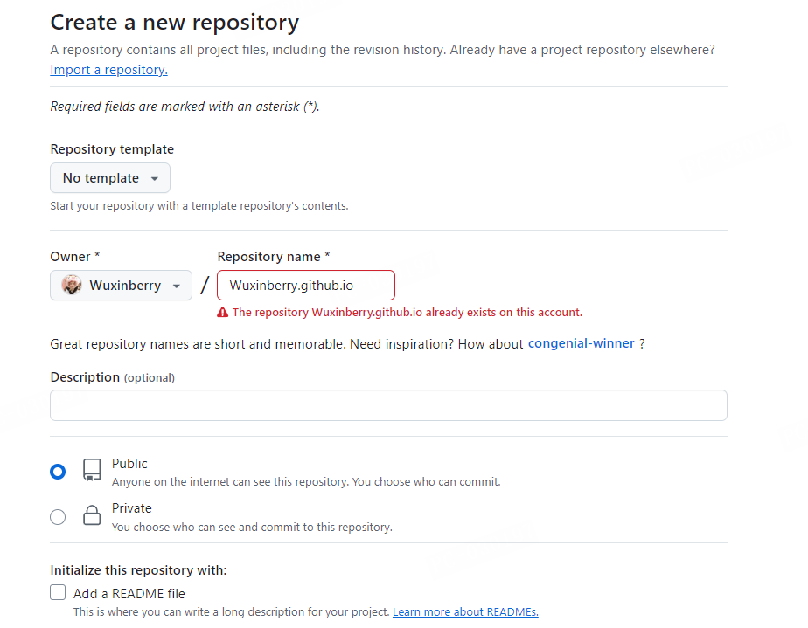This screenshot has height=628, width=808.
Task: Select the Private radio button
Action: click(x=58, y=517)
